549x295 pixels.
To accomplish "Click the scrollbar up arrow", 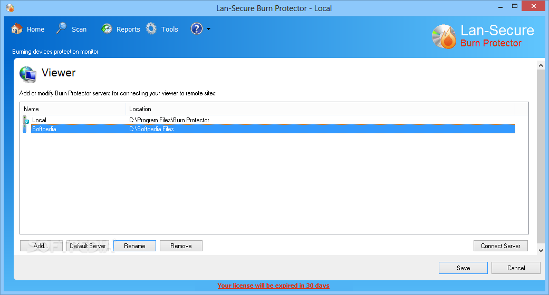I will 541,65.
